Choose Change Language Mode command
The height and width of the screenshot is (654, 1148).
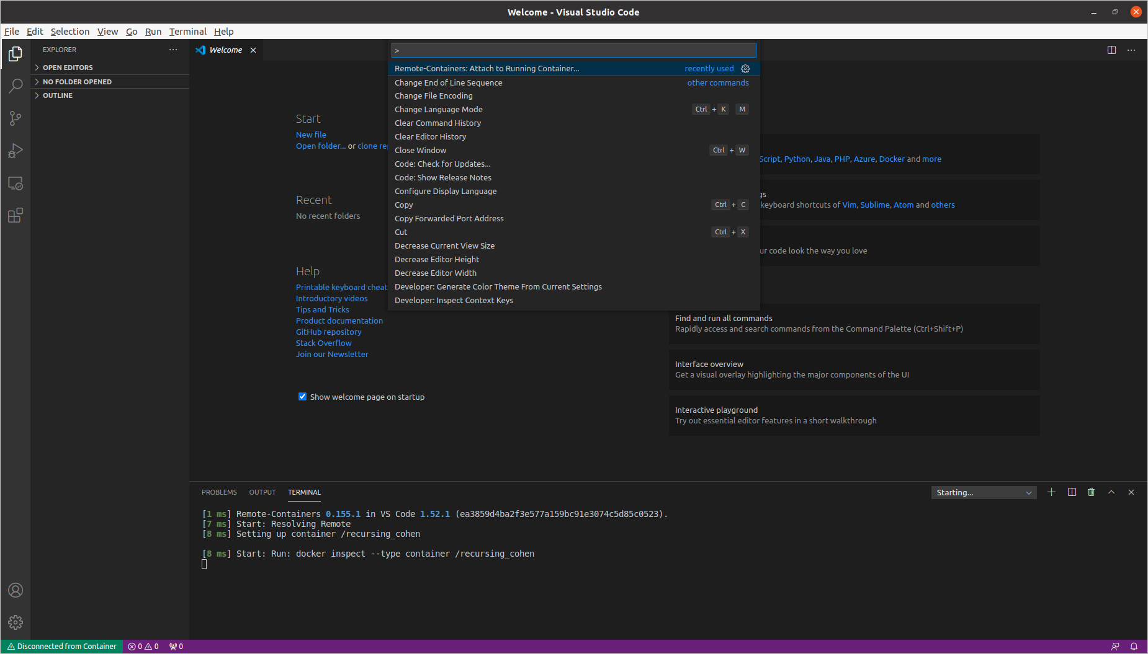pos(574,110)
